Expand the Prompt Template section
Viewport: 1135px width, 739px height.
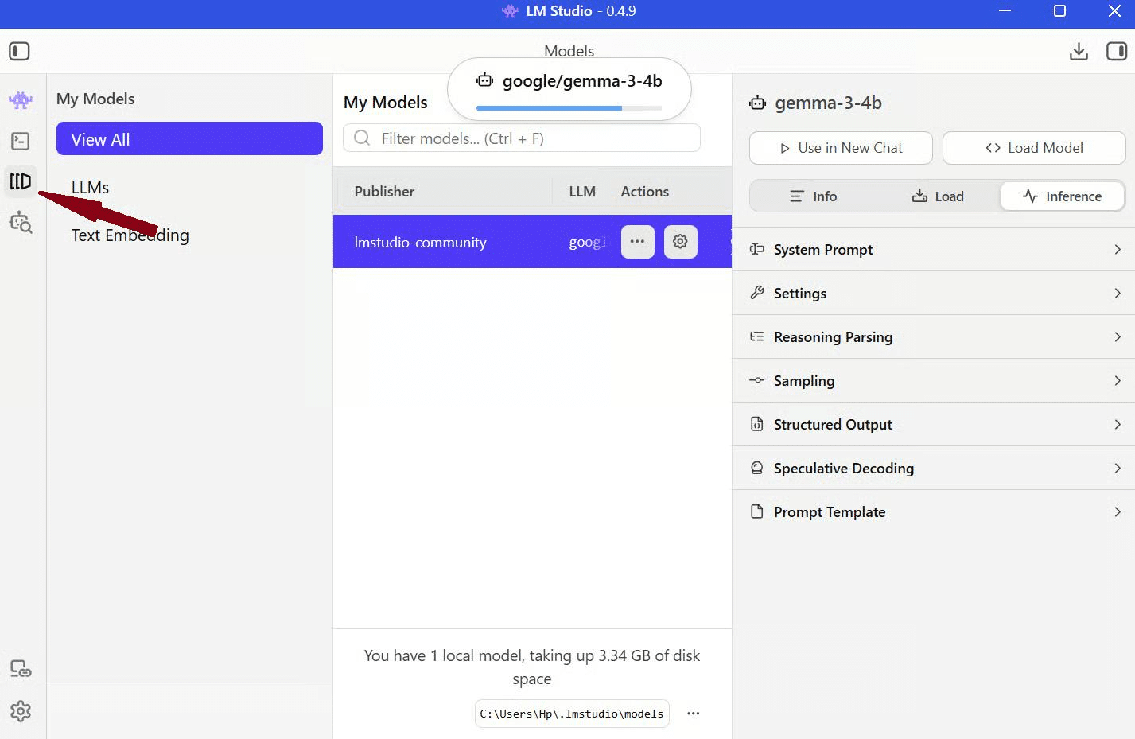(x=934, y=512)
